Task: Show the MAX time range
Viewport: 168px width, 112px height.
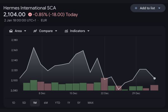Action: 90,103
